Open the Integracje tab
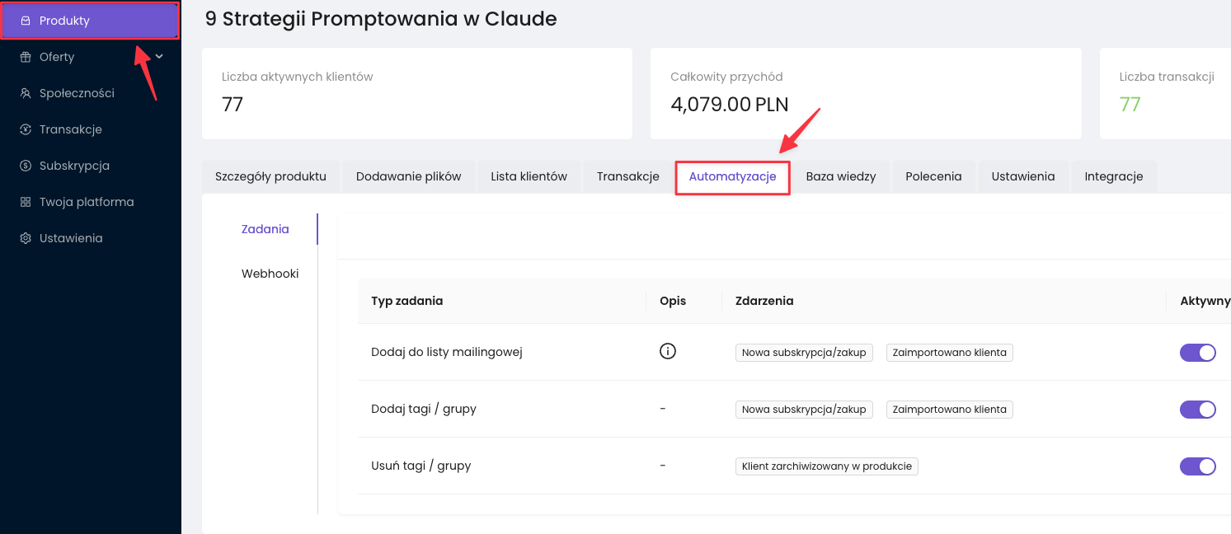Image resolution: width=1231 pixels, height=534 pixels. click(x=1113, y=176)
